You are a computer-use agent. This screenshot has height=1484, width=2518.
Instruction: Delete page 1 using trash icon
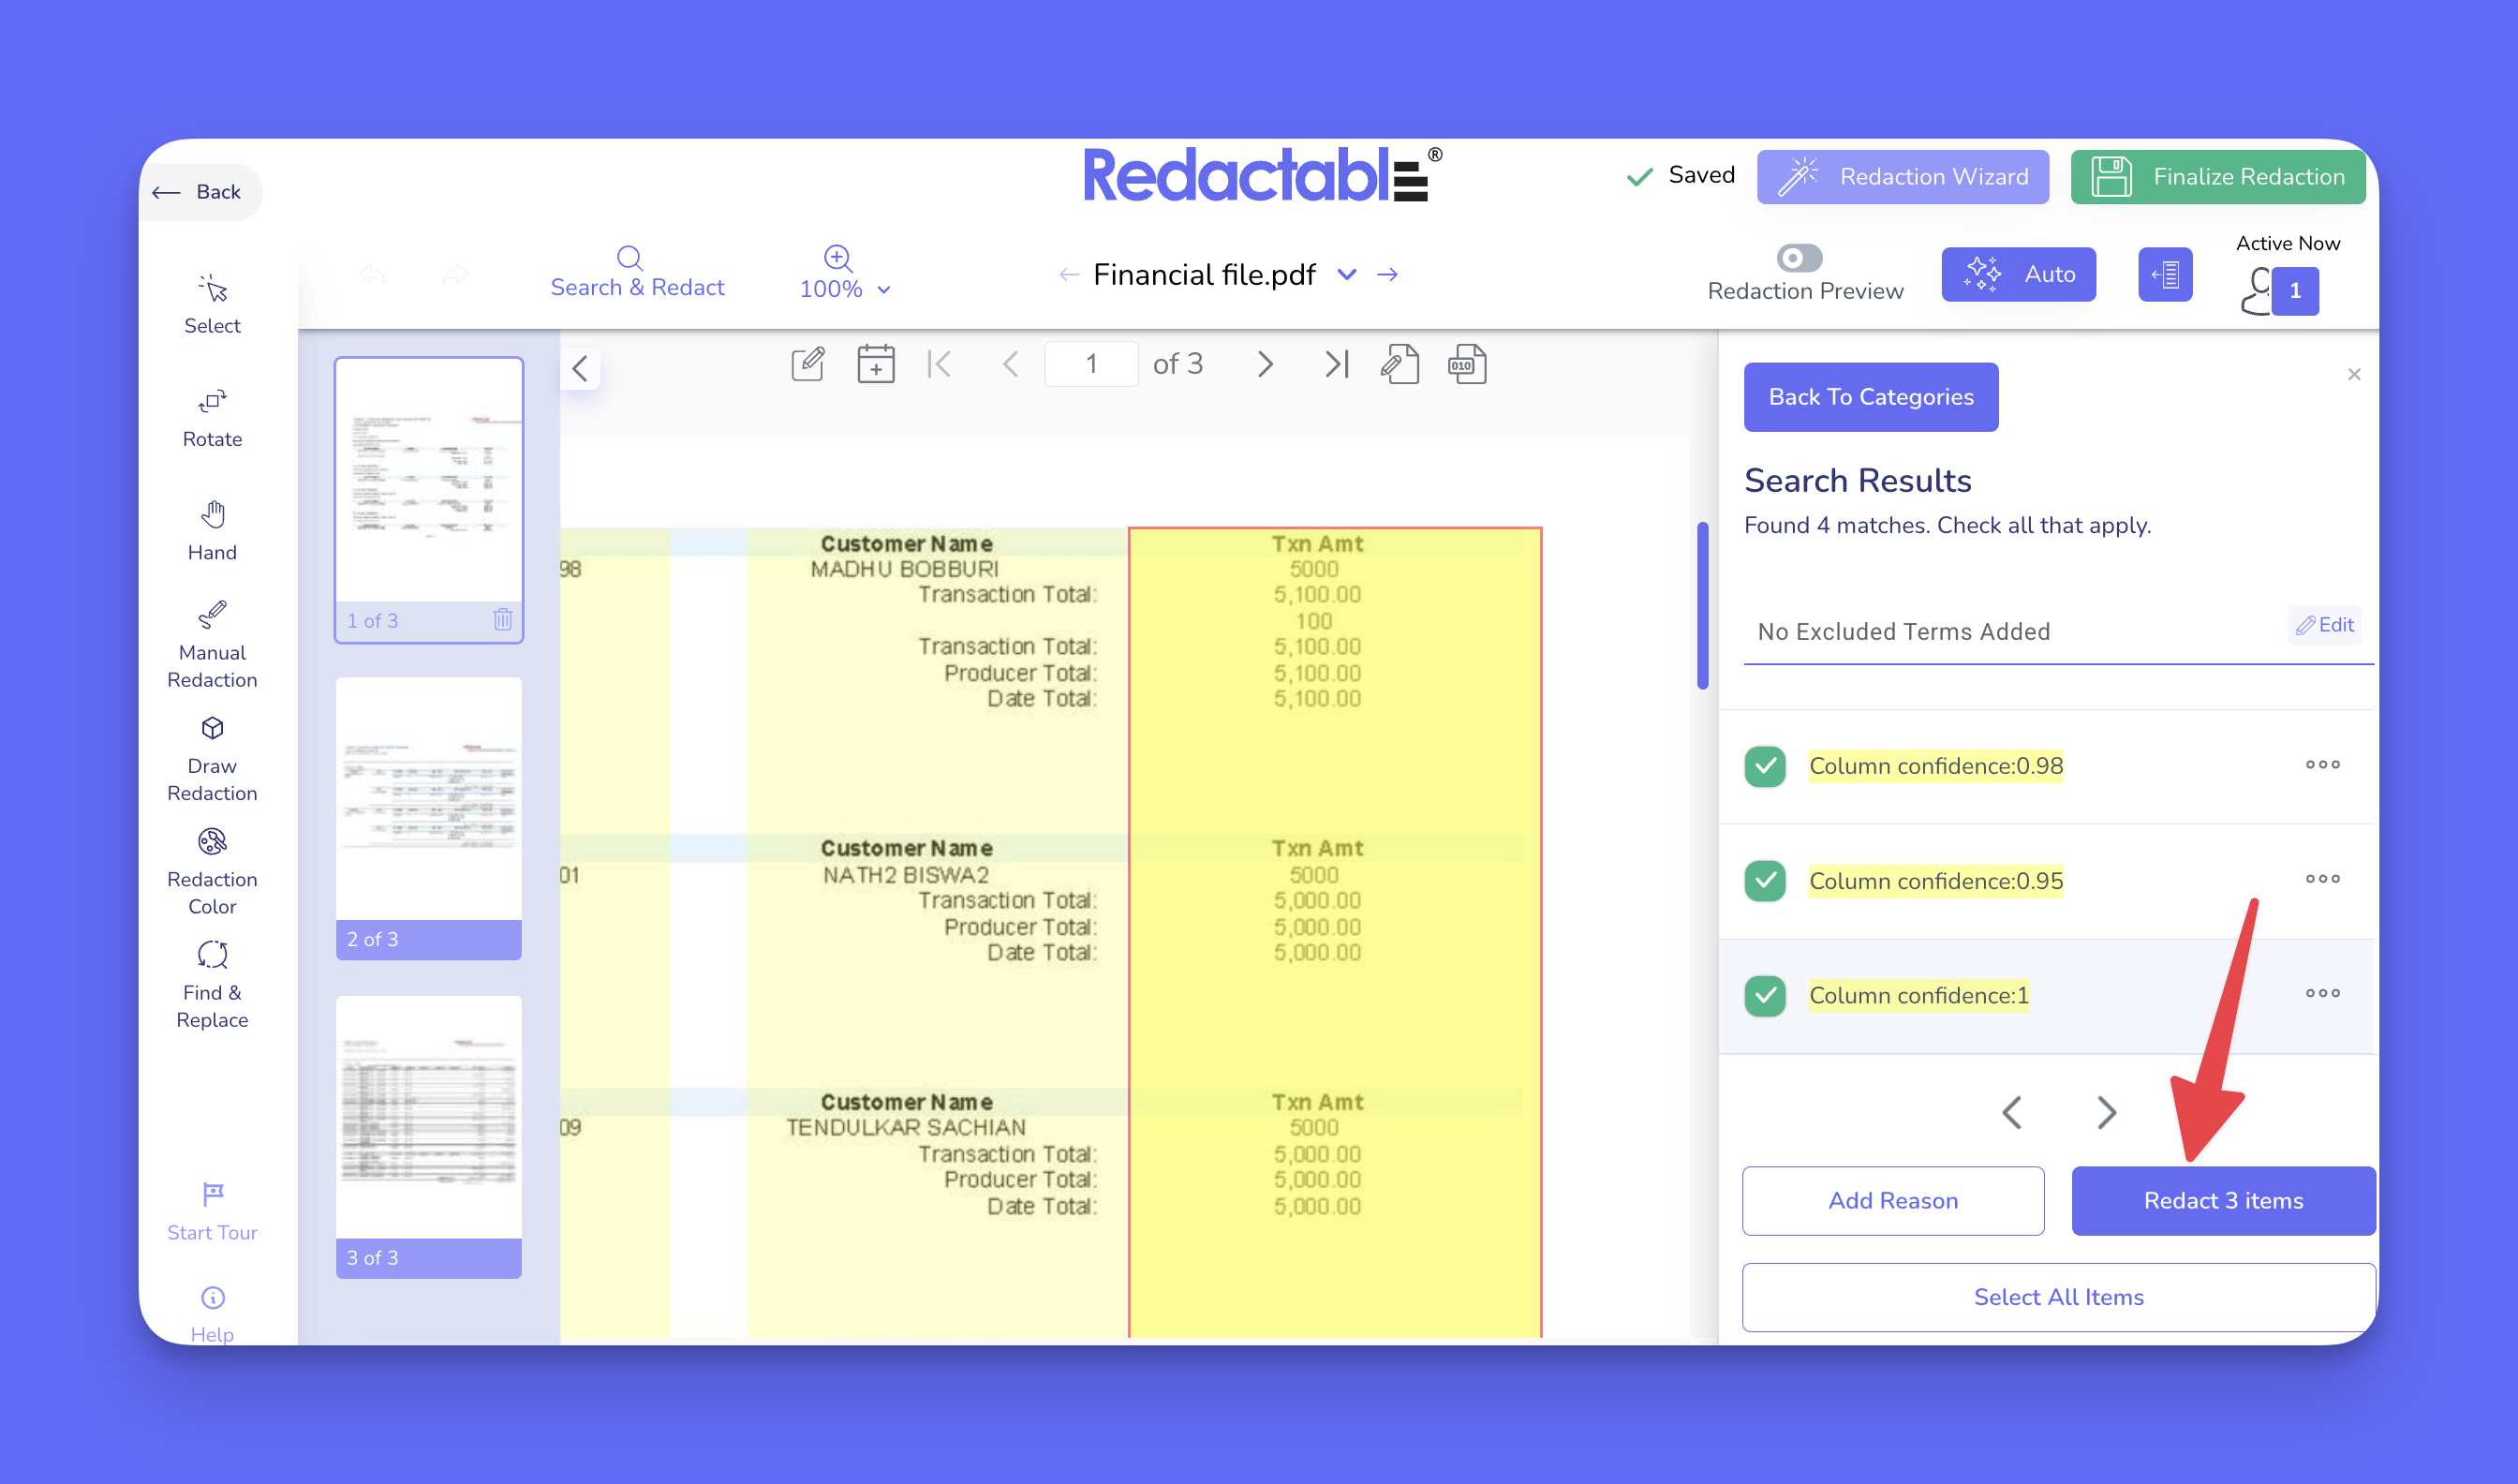pos(502,620)
